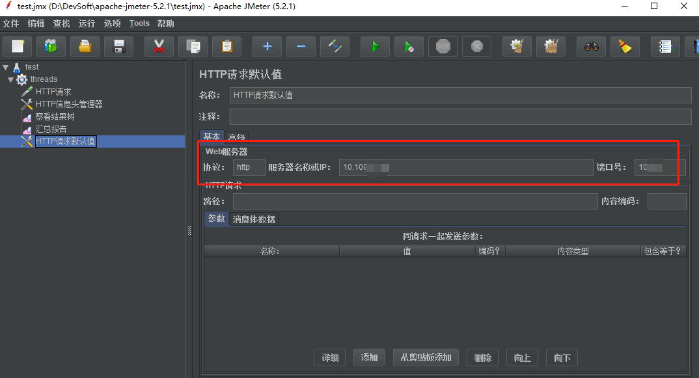Click the 协议 http field
This screenshot has height=378, width=699.
coord(249,167)
